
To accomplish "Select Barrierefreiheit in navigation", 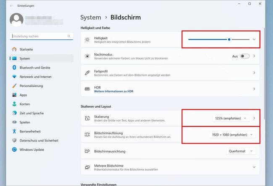I will 42,131.
